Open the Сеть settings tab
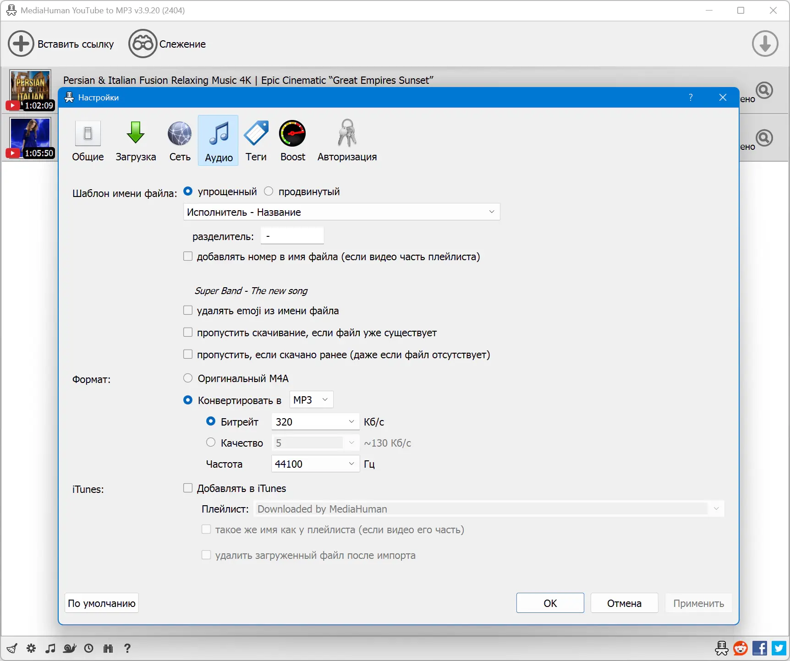The image size is (790, 661). 180,141
